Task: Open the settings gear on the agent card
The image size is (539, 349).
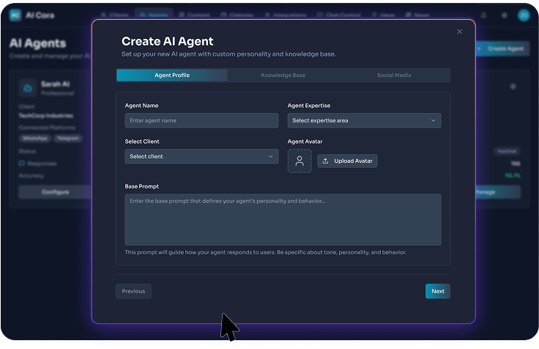Action: (513, 87)
